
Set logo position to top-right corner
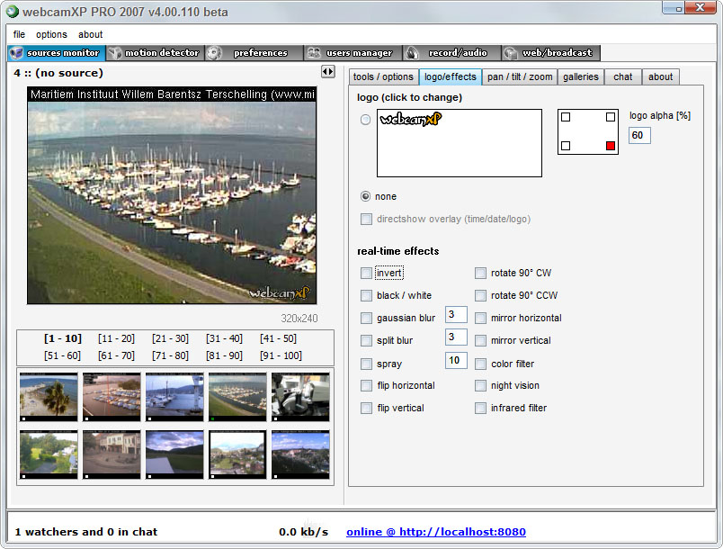[611, 117]
